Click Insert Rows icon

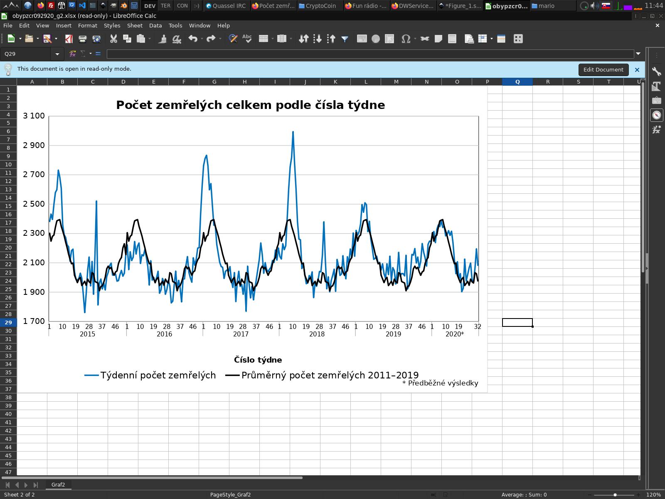264,39
